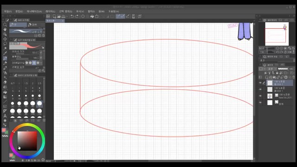
Task: Click the navigator canvas thumbnail
Action: pyautogui.click(x=277, y=34)
